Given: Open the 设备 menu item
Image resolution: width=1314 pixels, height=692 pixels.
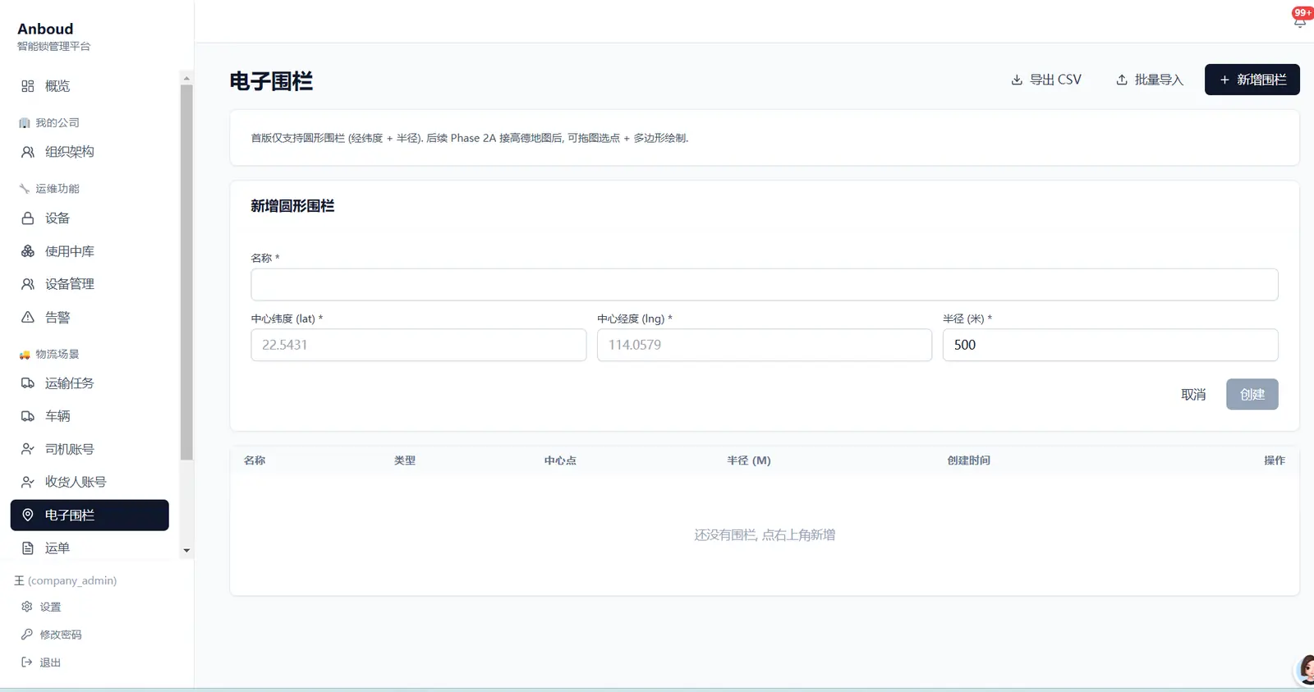Looking at the screenshot, I should [90, 218].
